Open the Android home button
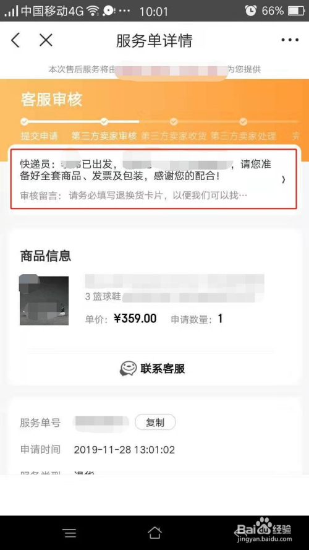 154,533
